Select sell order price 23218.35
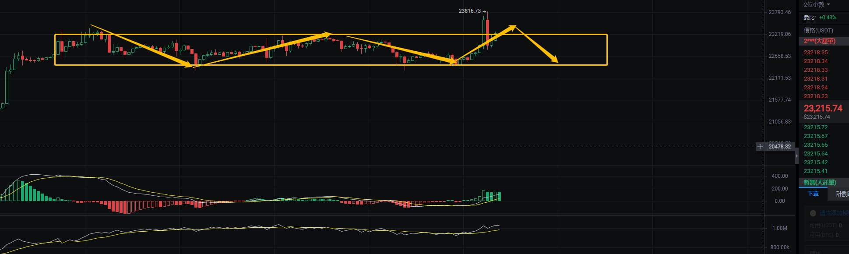This screenshot has height=254, width=849. (x=816, y=53)
